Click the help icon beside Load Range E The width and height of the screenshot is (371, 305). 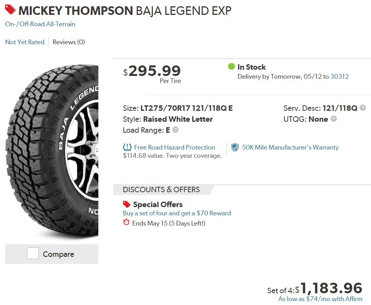point(176,130)
